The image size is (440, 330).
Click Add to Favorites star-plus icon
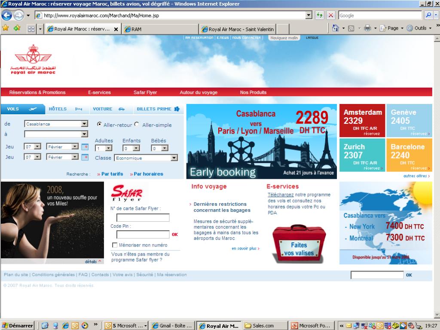[17, 28]
